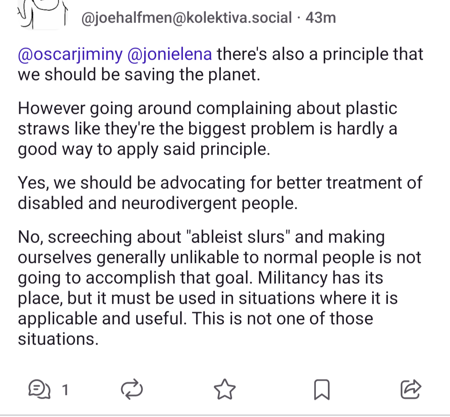Boost the post with the repeat-arrows icon
The image size is (450, 417).
coord(132,389)
